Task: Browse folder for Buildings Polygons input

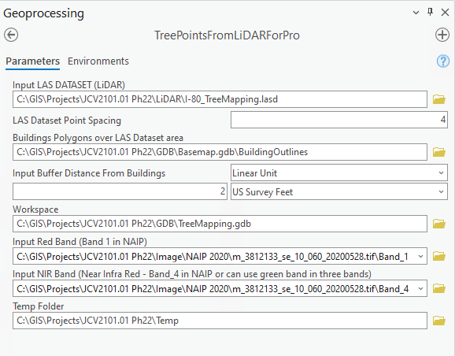Action: pyautogui.click(x=439, y=152)
